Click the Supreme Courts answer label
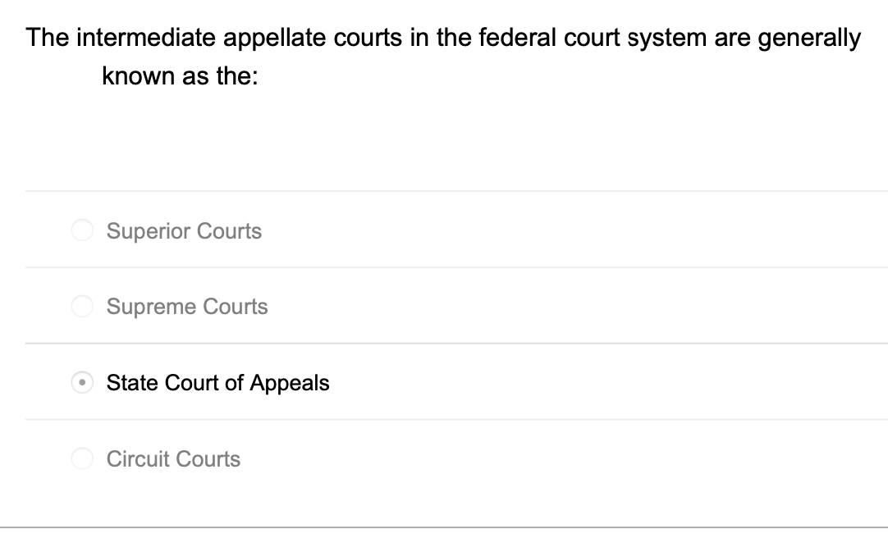Image resolution: width=888 pixels, height=556 pixels. (186, 306)
